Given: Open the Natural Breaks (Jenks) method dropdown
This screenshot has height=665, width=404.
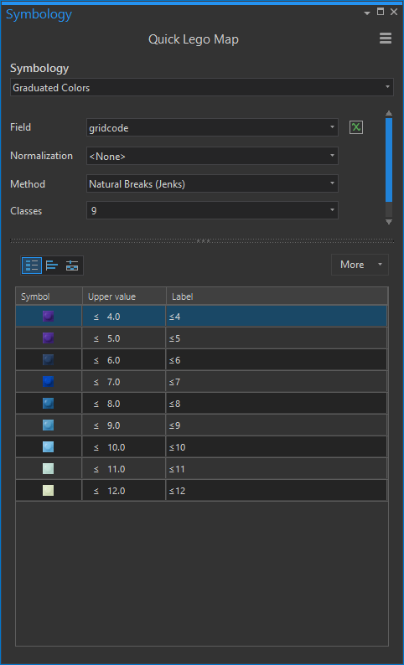Looking at the screenshot, I should click(212, 183).
